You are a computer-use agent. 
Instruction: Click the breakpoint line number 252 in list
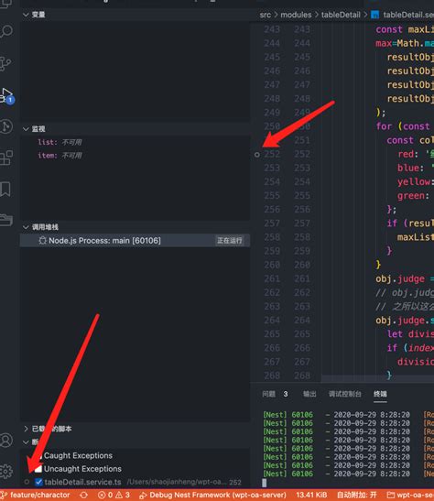click(x=235, y=482)
